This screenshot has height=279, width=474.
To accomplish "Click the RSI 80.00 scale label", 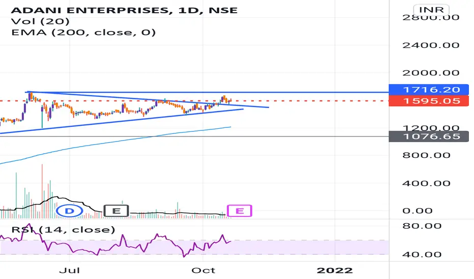I will pyautogui.click(x=422, y=226).
